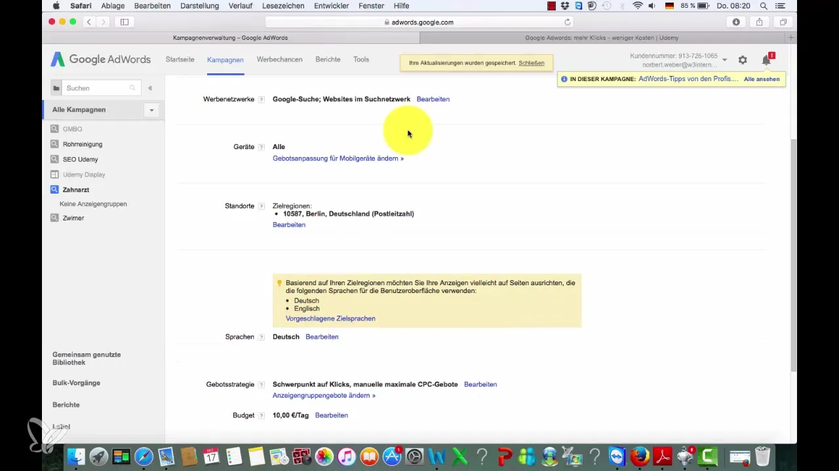Select the Zwirner campaign

(73, 218)
